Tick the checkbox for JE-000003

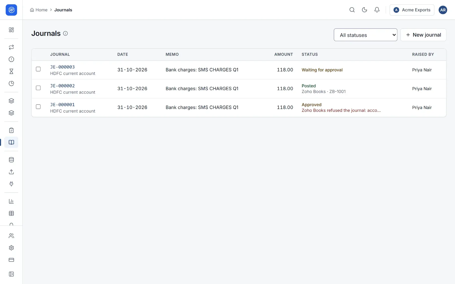(38, 69)
